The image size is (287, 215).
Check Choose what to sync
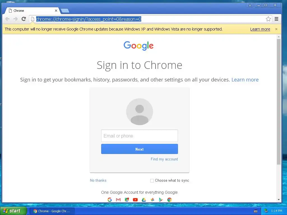click(152, 181)
